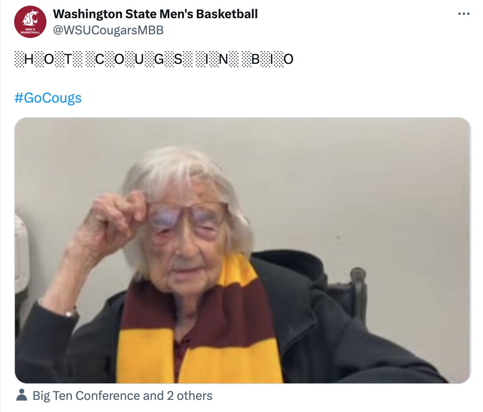Open the attached tweet photo

[242, 250]
